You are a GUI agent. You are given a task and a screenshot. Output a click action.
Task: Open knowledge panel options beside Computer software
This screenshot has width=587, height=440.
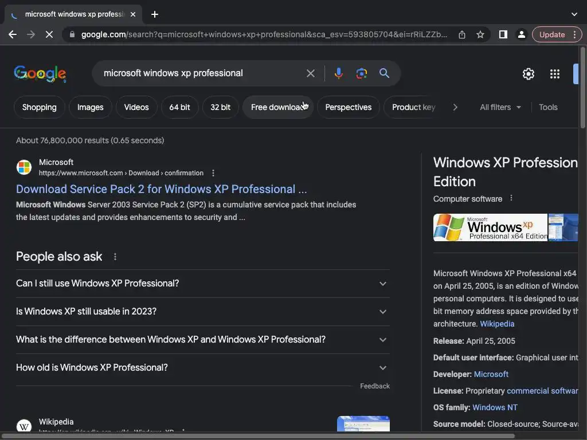511,198
